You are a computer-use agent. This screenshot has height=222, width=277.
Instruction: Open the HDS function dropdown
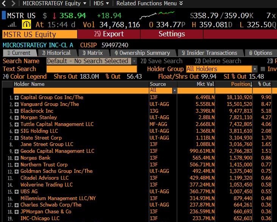point(101,3)
